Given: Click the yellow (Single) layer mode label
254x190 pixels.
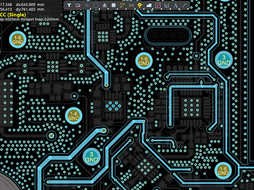Looking at the screenshot, I should tap(17, 15).
